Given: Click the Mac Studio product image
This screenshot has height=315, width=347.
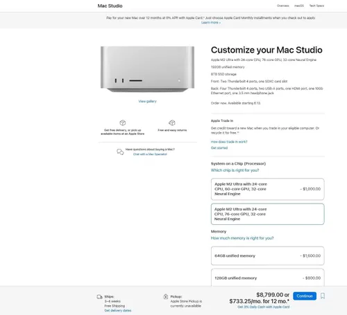Looking at the screenshot, I should pyautogui.click(x=147, y=69).
